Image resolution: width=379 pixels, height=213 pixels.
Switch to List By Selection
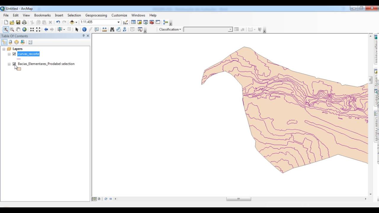[x=23, y=42]
